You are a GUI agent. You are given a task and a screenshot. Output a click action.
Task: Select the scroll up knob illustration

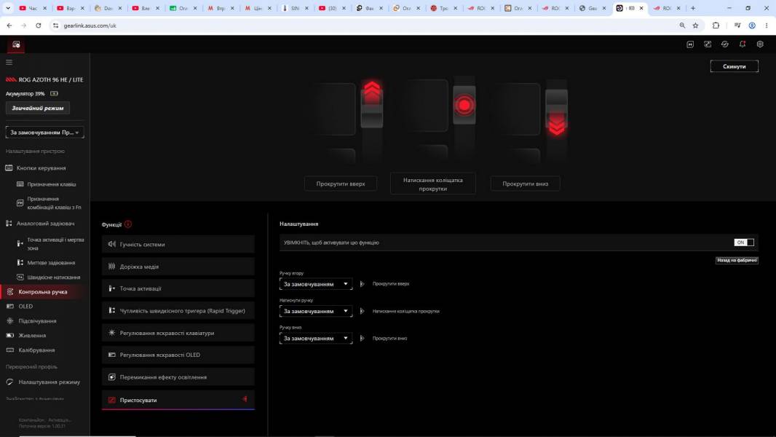372,104
